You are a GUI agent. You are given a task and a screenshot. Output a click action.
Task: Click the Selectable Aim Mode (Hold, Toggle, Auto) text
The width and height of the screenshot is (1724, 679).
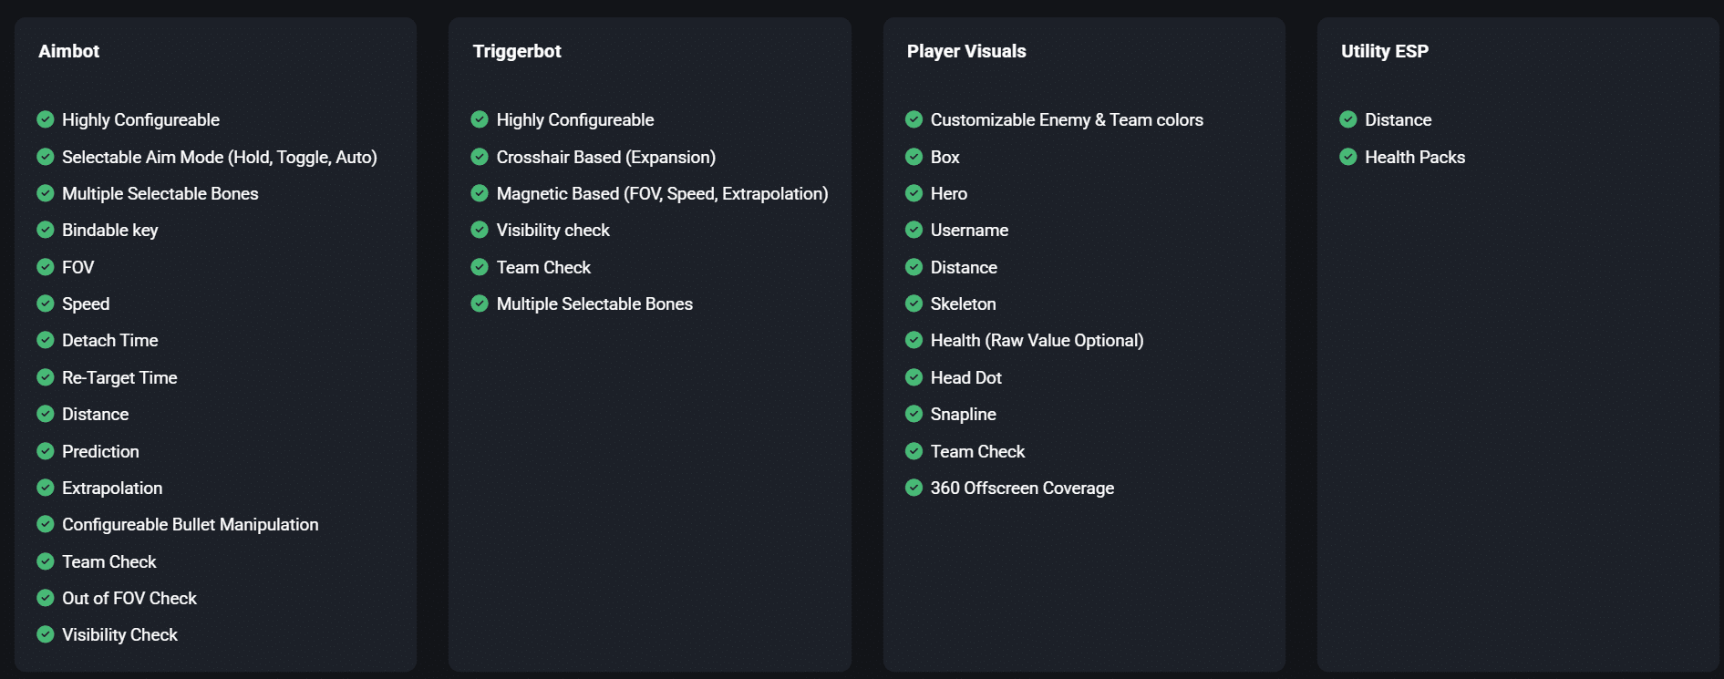coord(220,157)
